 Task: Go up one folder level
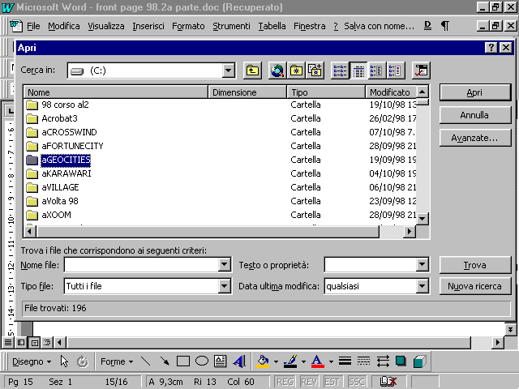[252, 71]
